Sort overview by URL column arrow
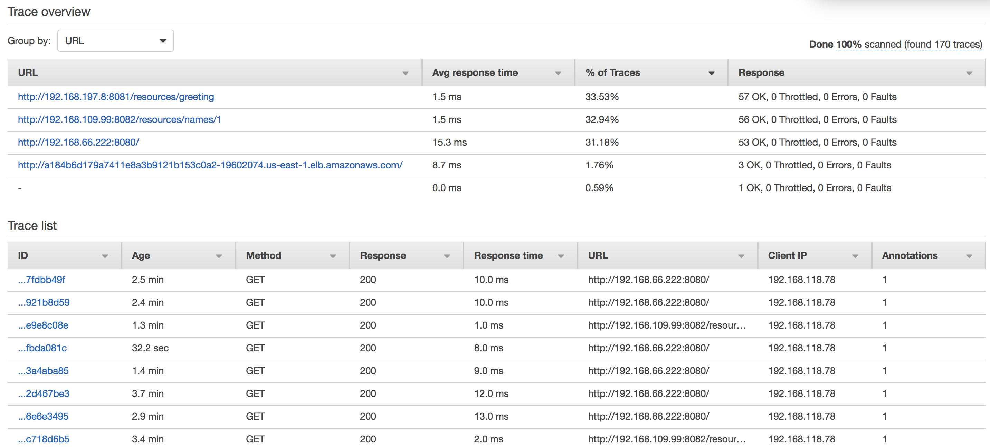The height and width of the screenshot is (448, 990). 405,73
